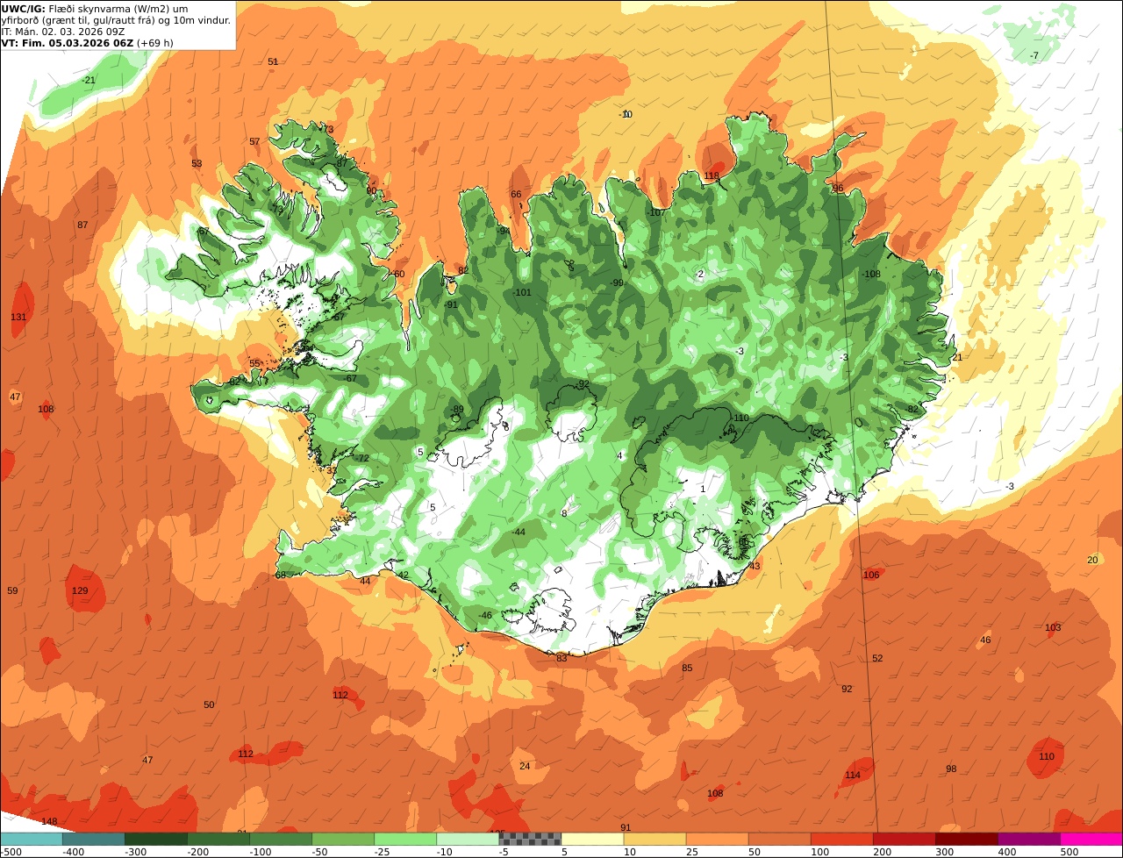This screenshot has width=1123, height=858.
Task: Click the map value '131' on the west edge
Action: 18,317
